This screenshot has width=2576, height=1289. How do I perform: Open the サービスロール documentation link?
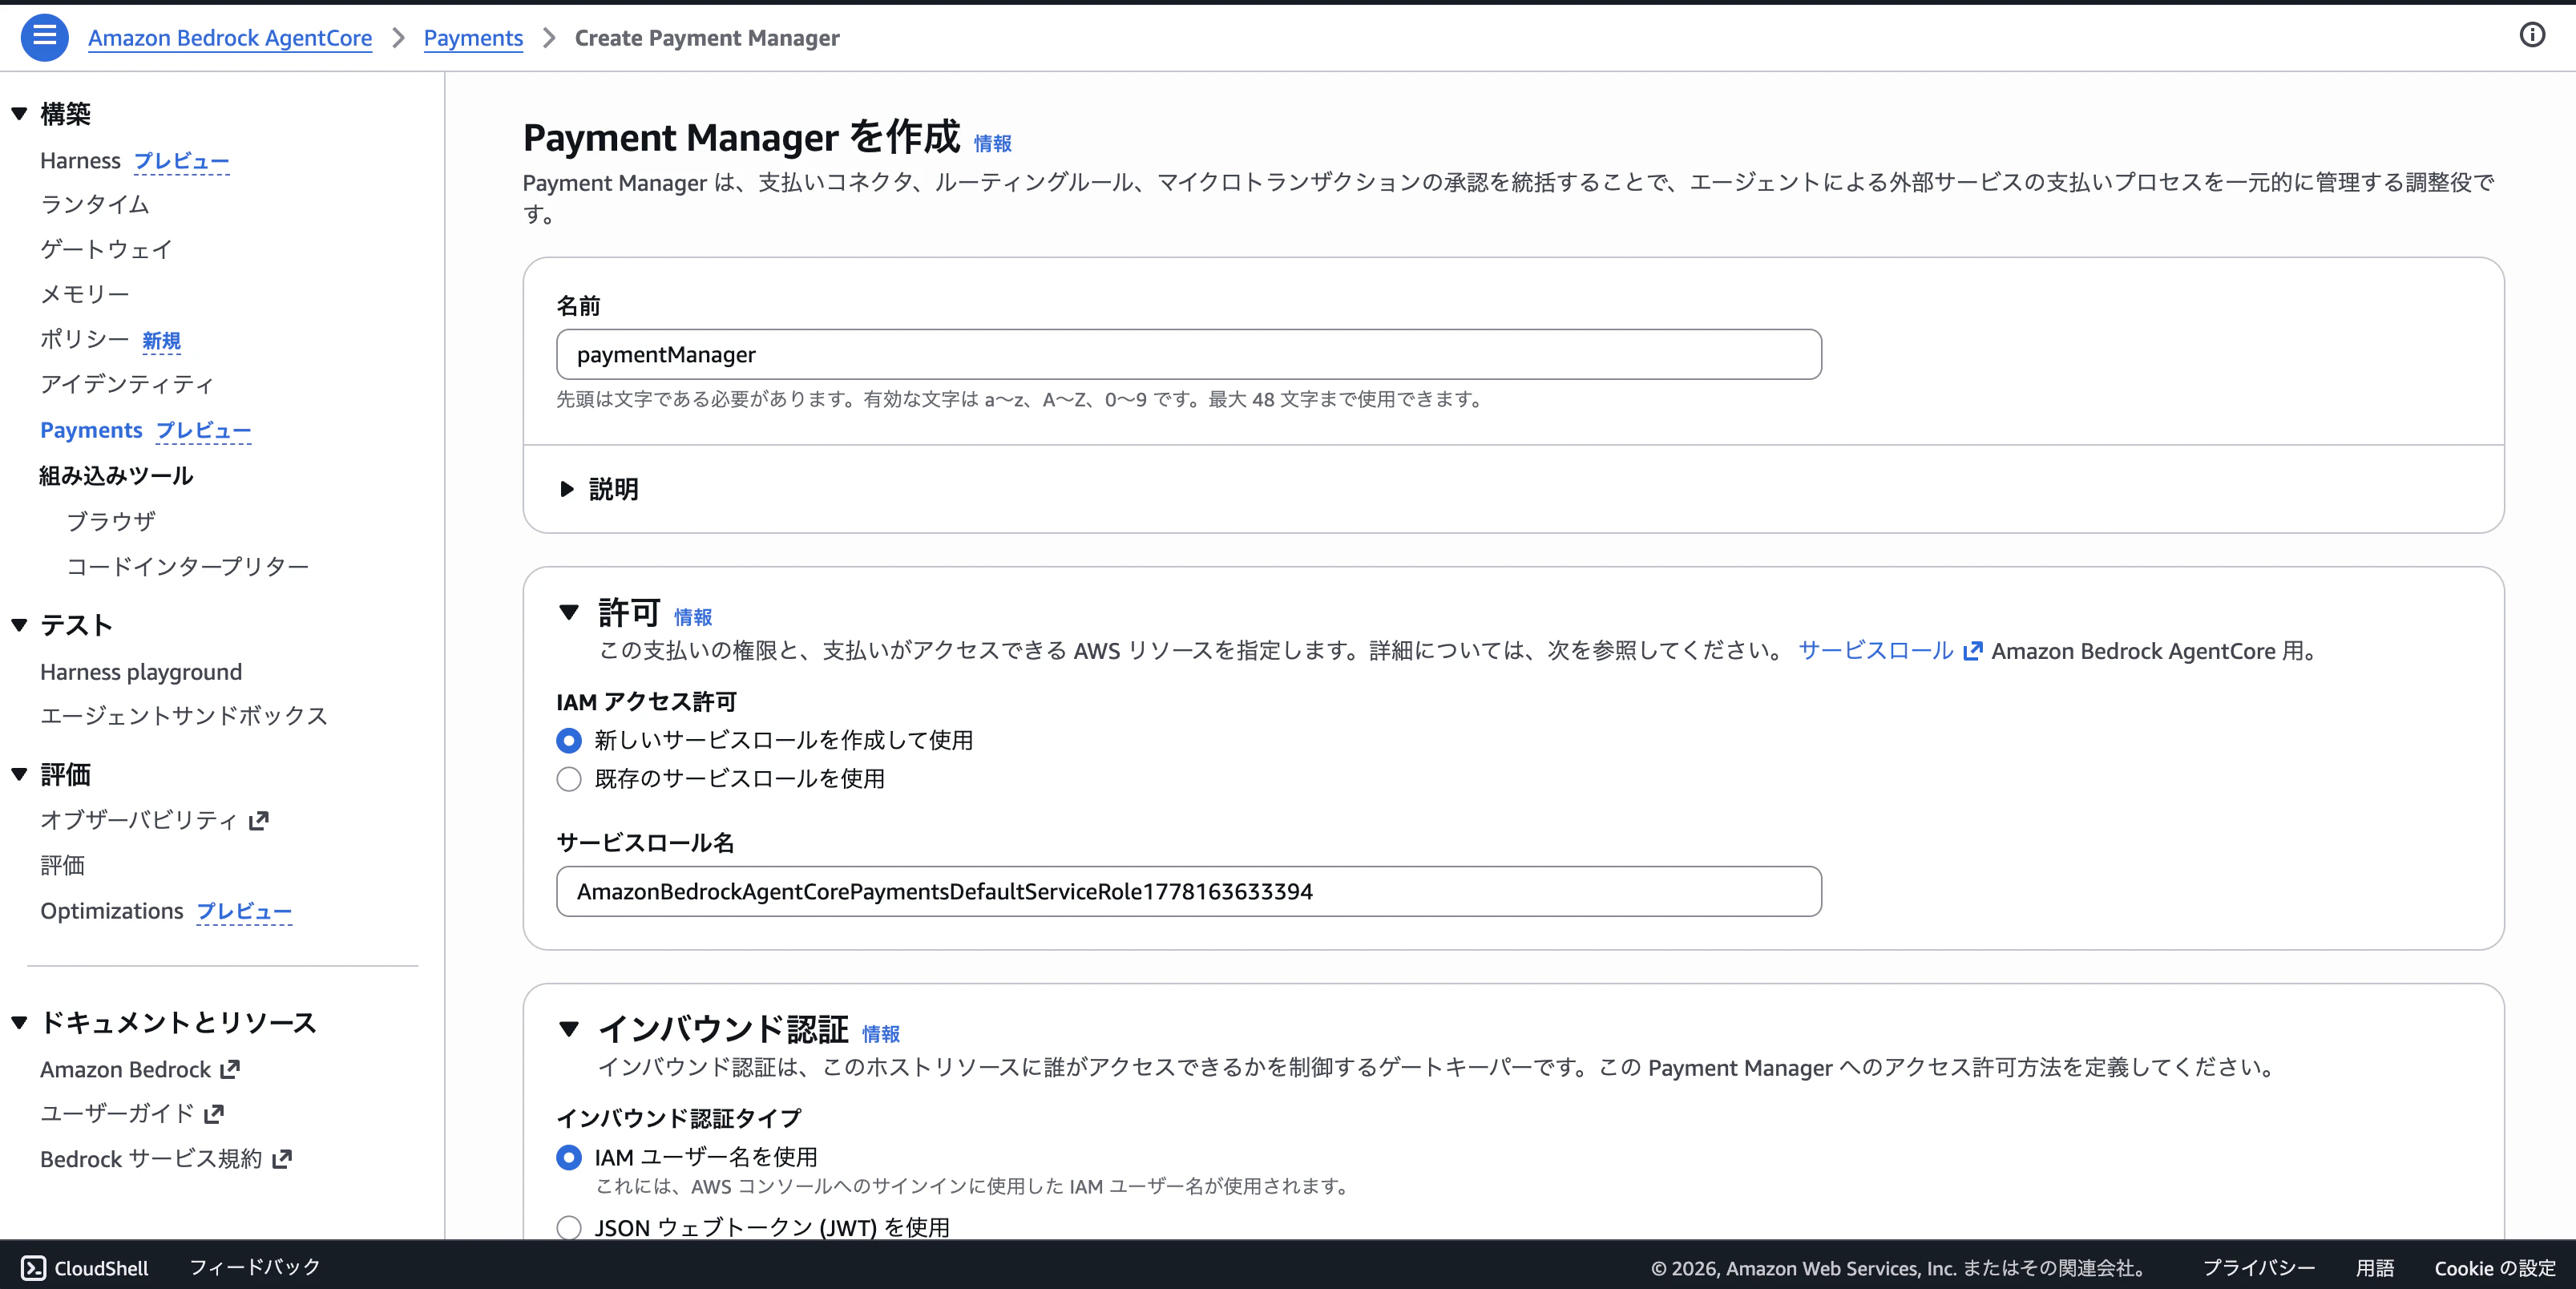tap(1876, 651)
